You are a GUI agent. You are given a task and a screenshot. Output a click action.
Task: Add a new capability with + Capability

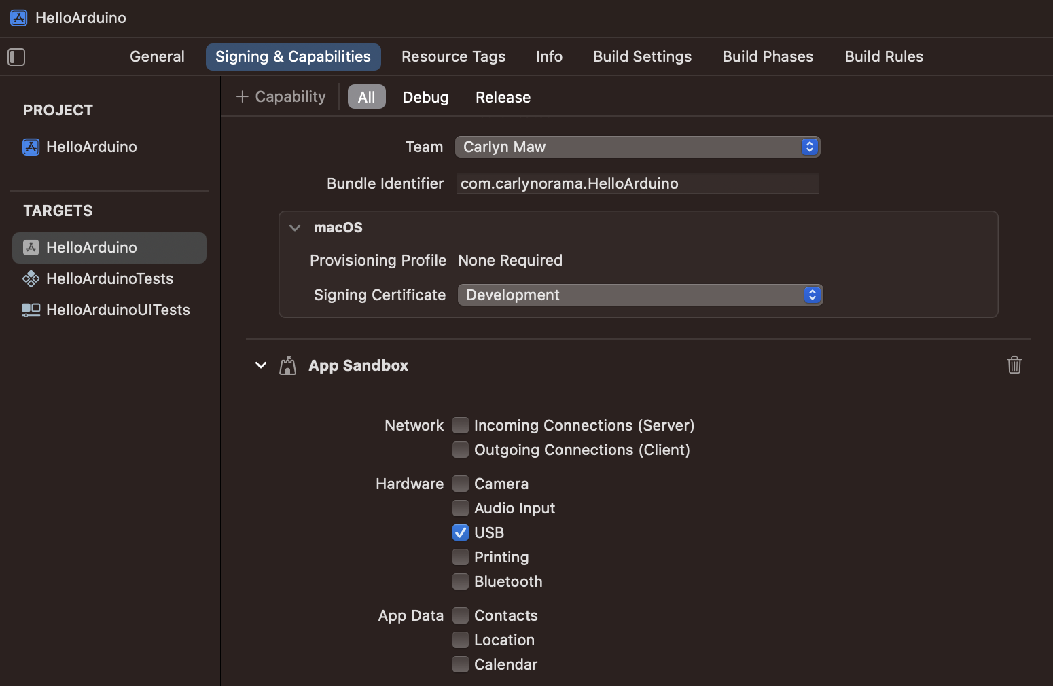(281, 96)
